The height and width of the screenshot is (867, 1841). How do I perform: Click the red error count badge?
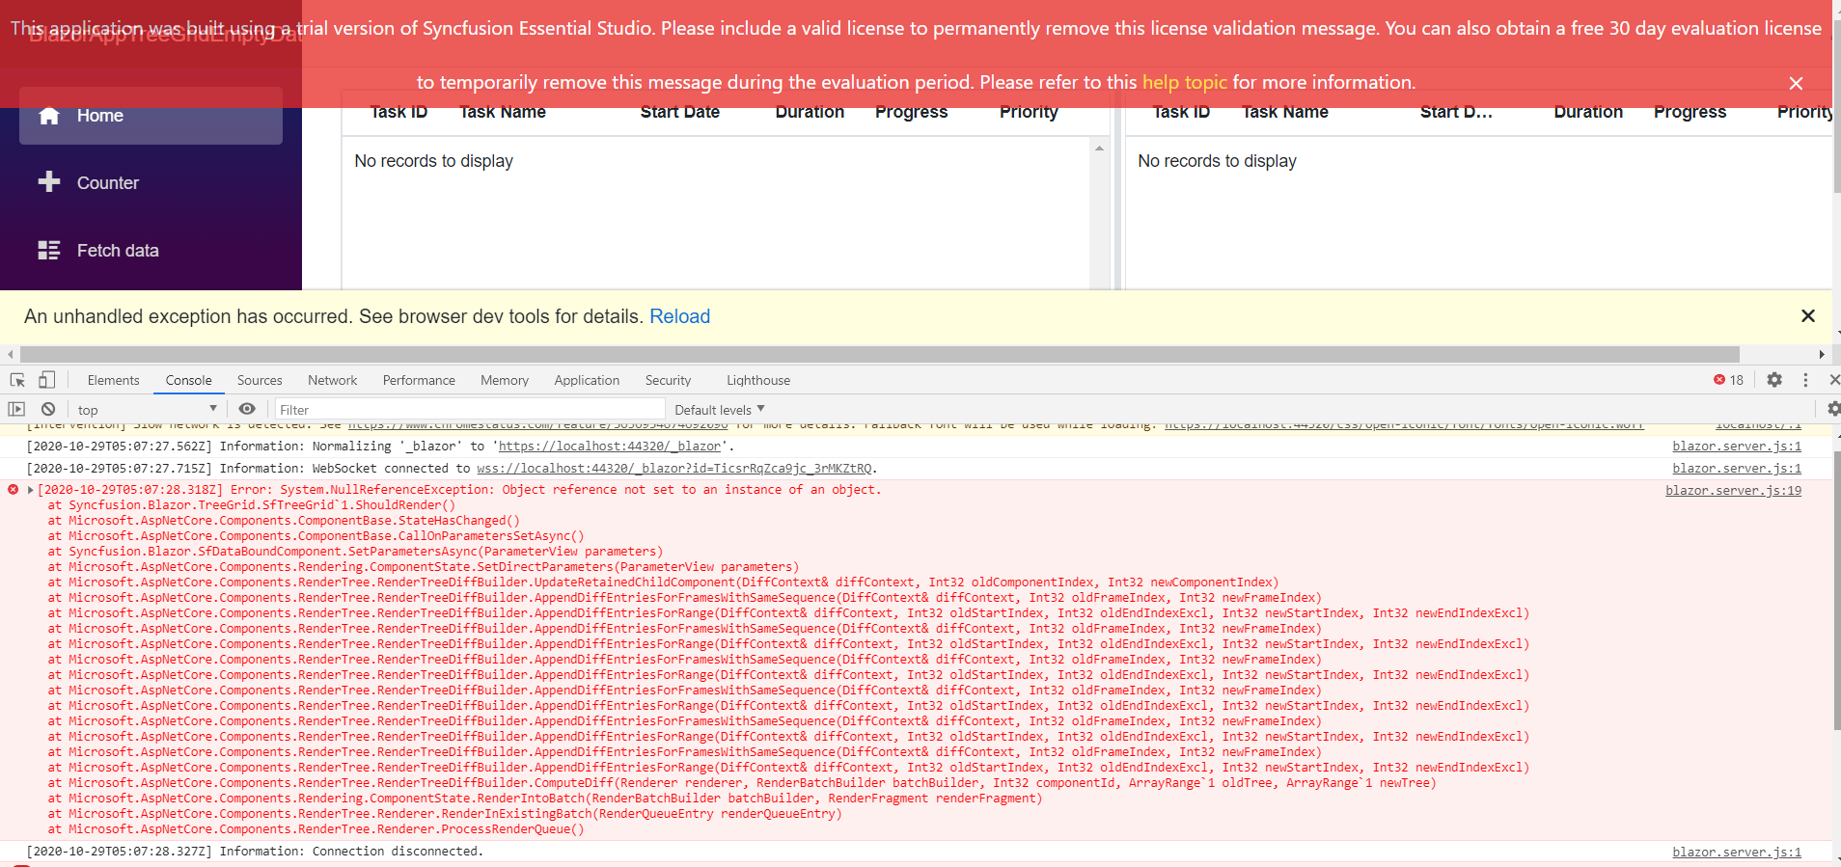(x=1728, y=380)
